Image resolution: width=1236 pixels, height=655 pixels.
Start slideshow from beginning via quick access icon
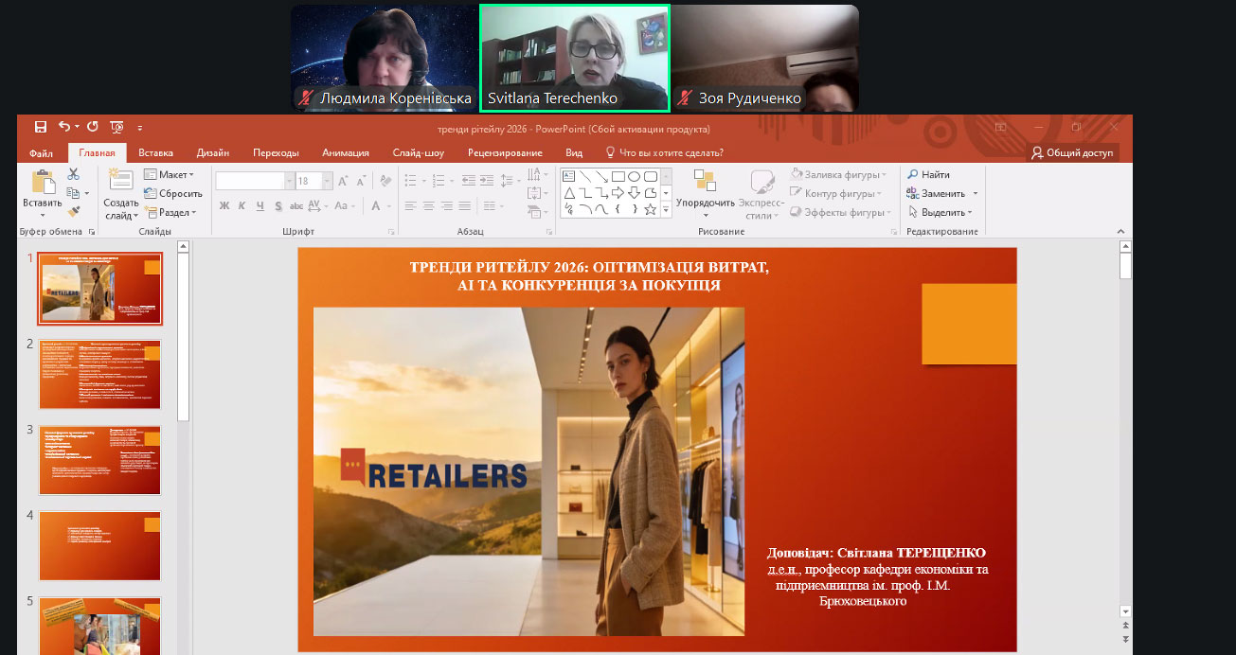116,127
